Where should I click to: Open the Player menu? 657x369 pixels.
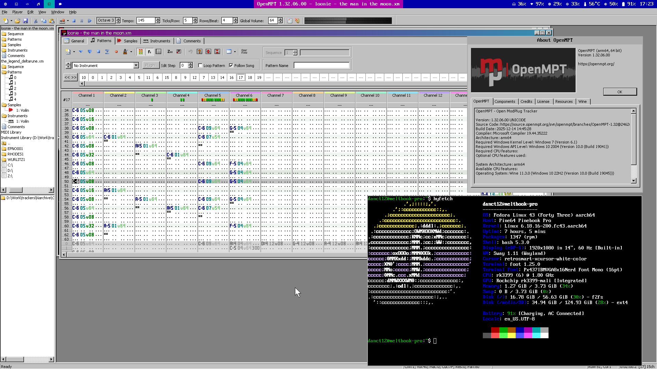click(17, 12)
